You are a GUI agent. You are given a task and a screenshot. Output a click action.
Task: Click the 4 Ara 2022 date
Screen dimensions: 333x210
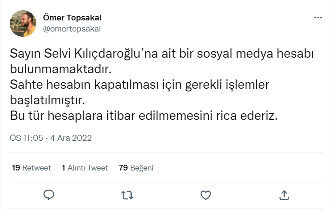(71, 138)
